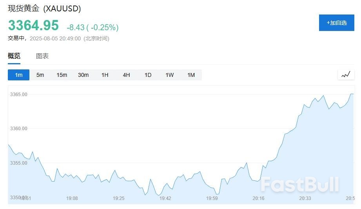Click the FastBull watermark logo
This screenshot has height=209, width=361.
pyautogui.click(x=300, y=184)
